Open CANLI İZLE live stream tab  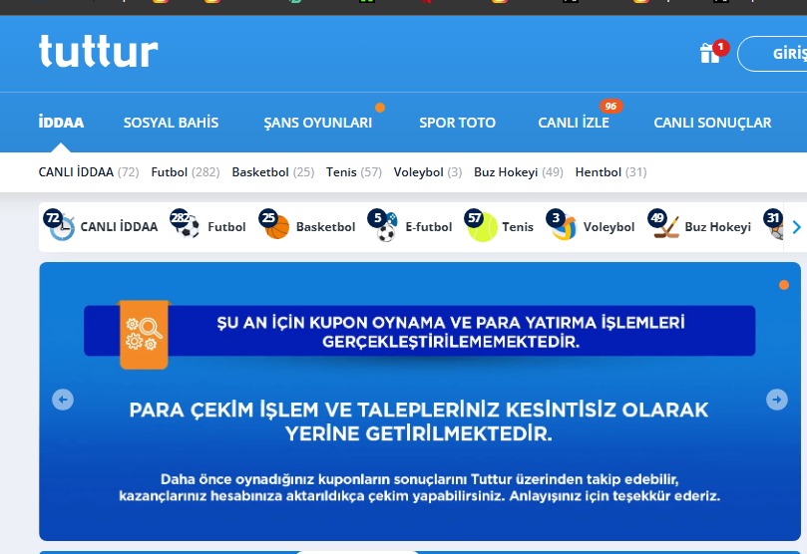[574, 123]
